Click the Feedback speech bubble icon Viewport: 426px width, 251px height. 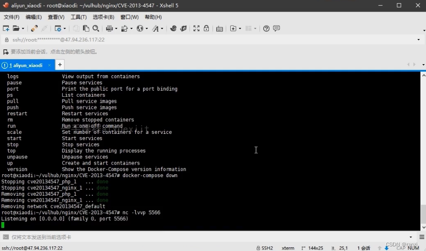pyautogui.click(x=277, y=28)
